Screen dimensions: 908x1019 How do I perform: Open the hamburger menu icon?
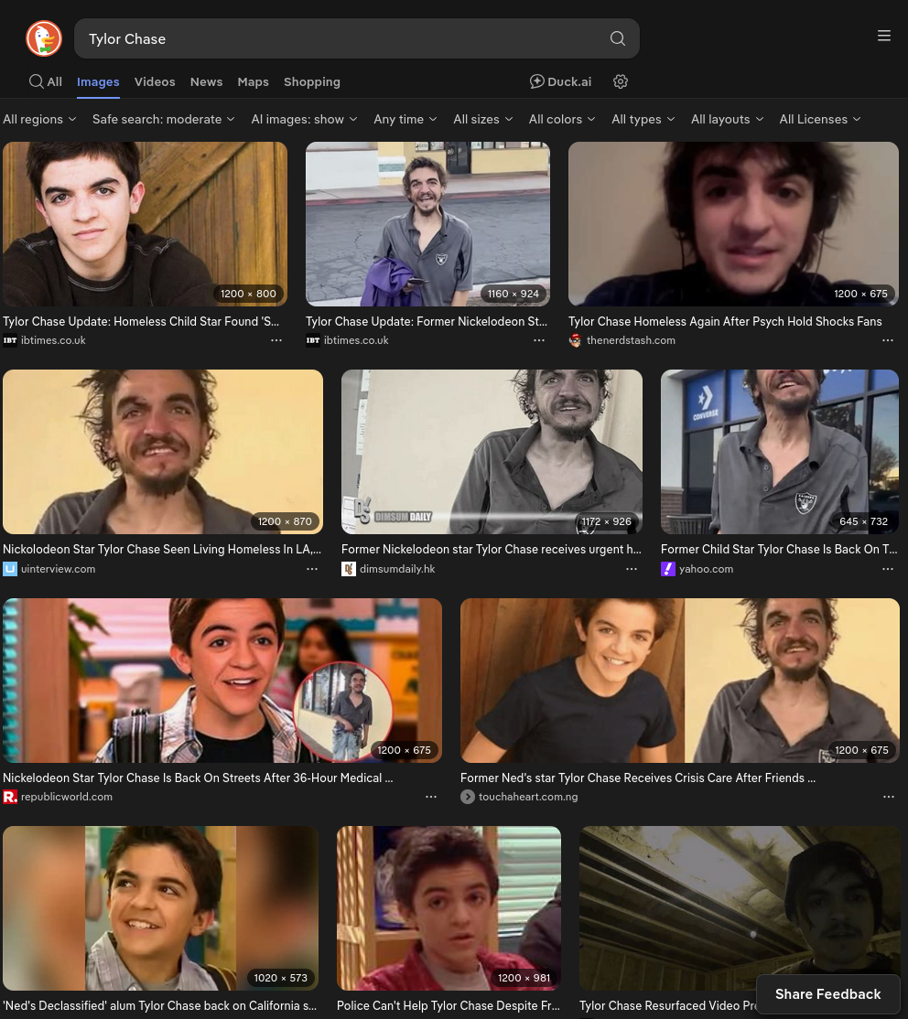(883, 36)
